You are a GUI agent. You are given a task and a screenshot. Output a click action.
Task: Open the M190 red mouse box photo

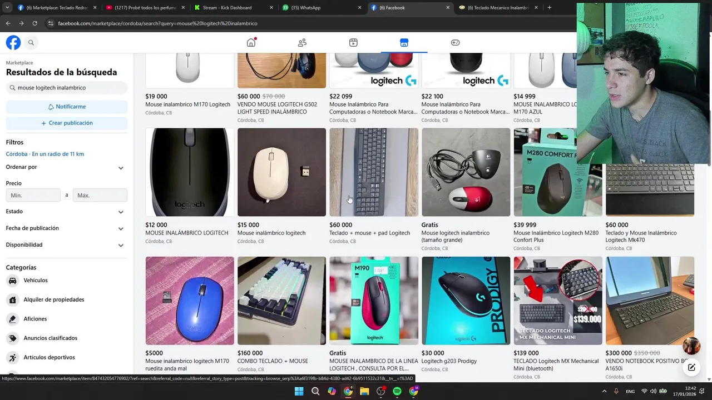(374, 301)
